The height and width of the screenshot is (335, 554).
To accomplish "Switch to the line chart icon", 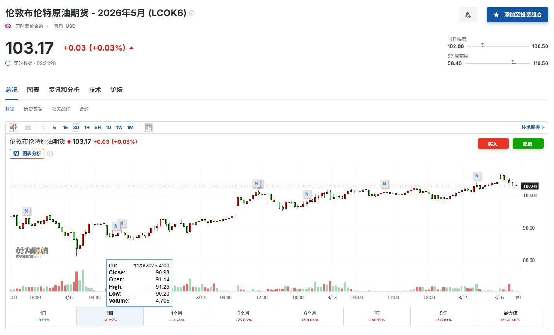I will [27, 127].
